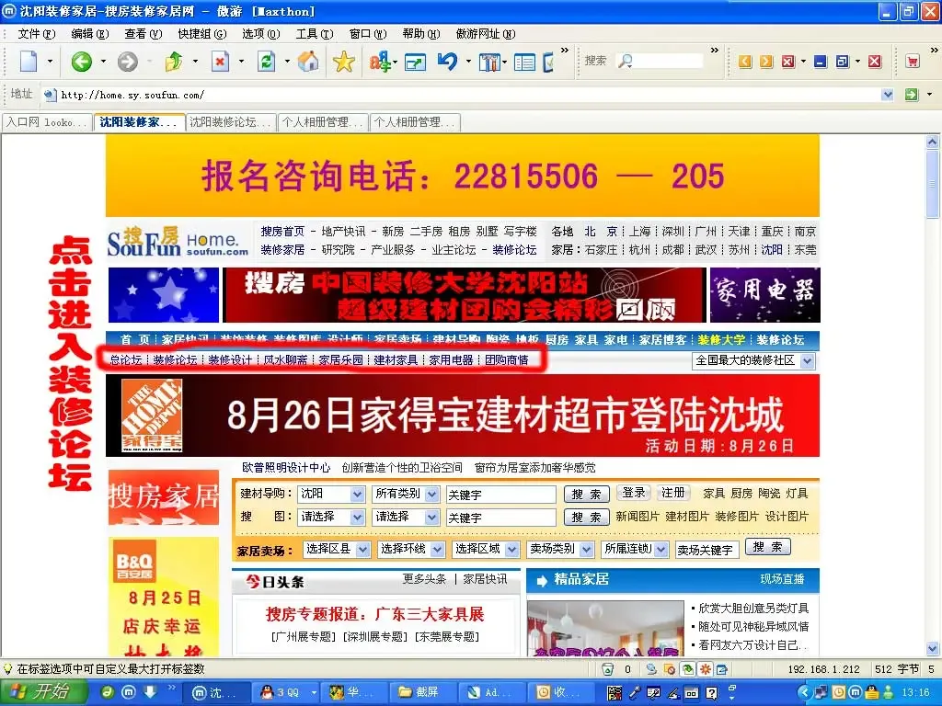Image resolution: width=942 pixels, height=706 pixels.
Task: Click 欣赏大胆创意另类灯具 headline
Action: click(x=753, y=609)
